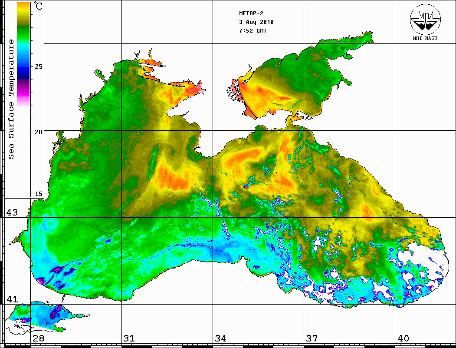
Task: Click the °C unit label
Action: pyautogui.click(x=38, y=6)
